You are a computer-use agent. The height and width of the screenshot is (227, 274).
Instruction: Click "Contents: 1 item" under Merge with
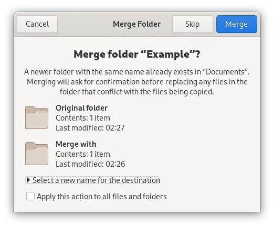pos(83,154)
